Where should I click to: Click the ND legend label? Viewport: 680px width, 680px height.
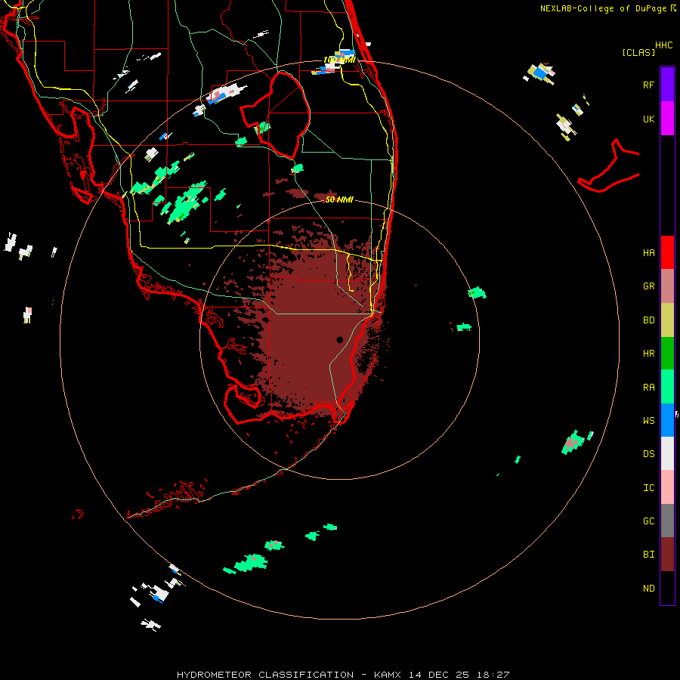click(648, 589)
